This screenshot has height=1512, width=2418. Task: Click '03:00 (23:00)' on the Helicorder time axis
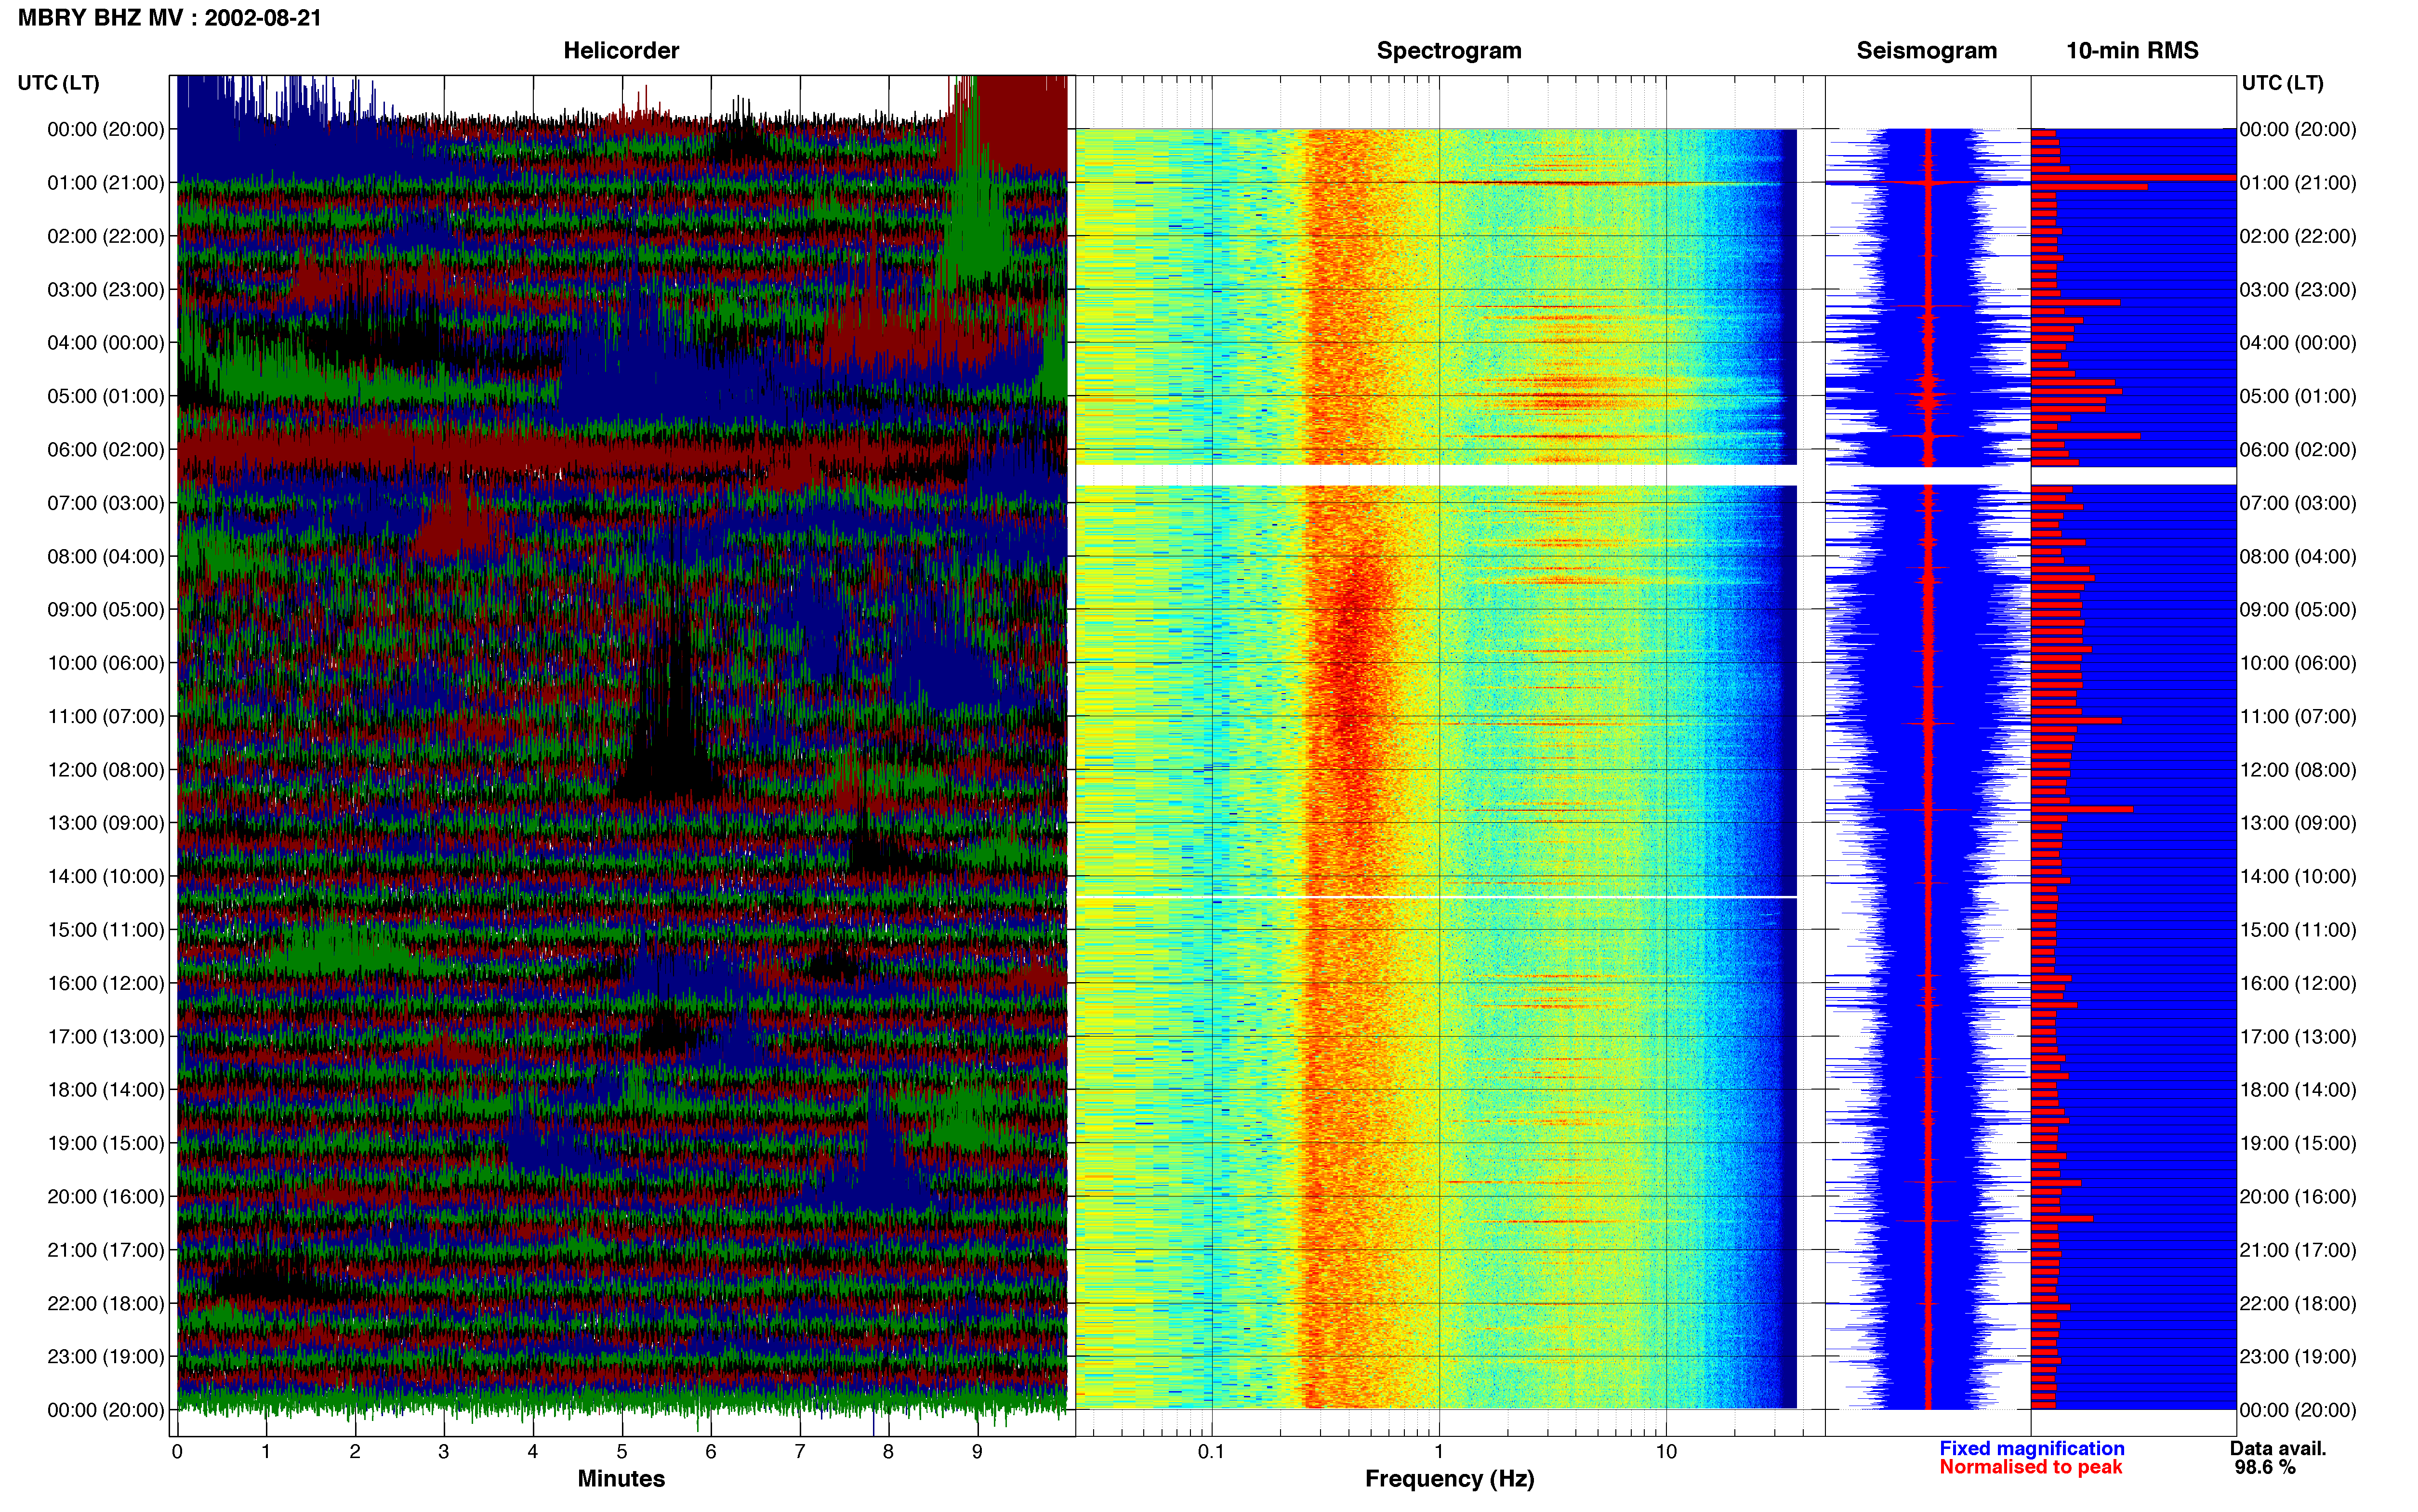pyautogui.click(x=106, y=290)
